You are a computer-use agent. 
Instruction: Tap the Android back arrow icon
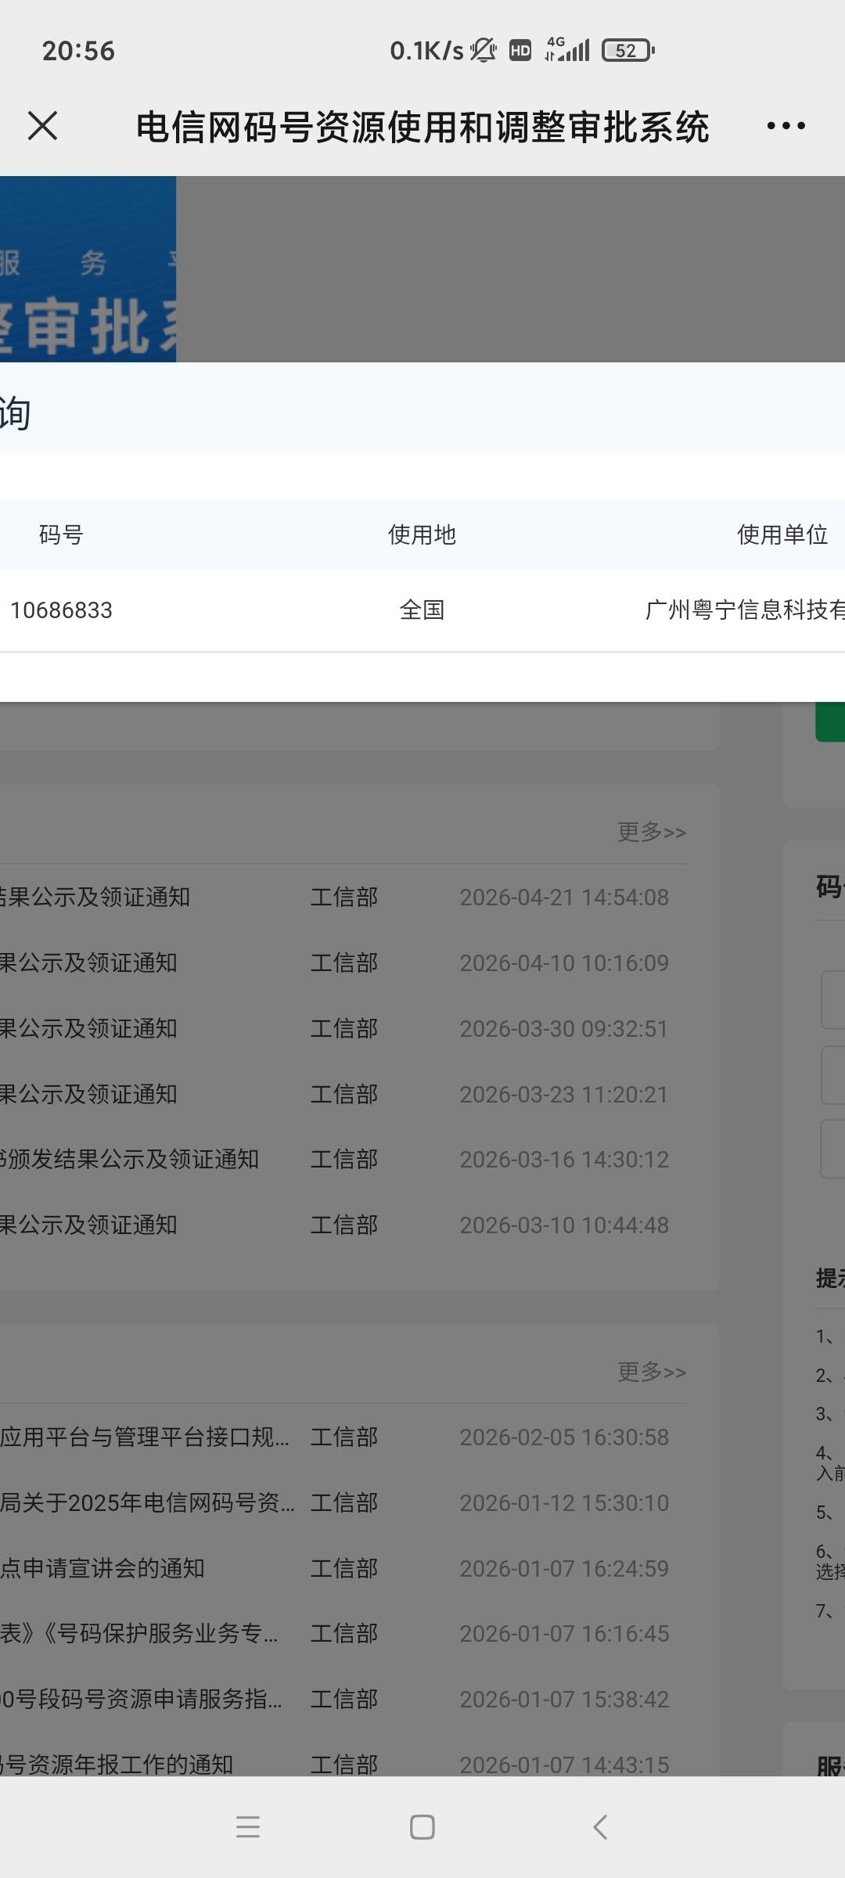pos(600,1827)
